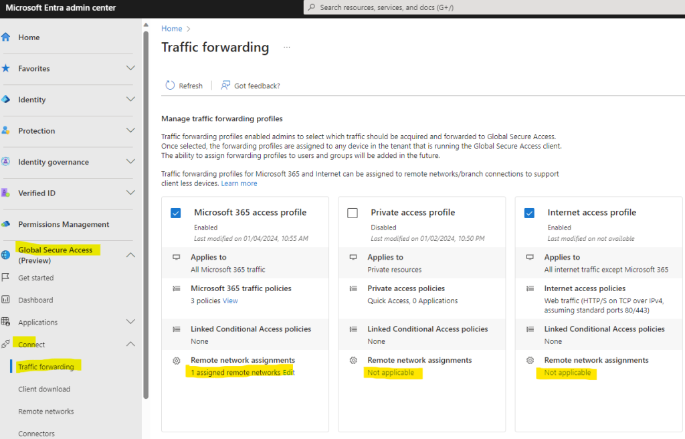The height and width of the screenshot is (439, 685).
Task: Click the Private access profile heading
Action: point(413,212)
